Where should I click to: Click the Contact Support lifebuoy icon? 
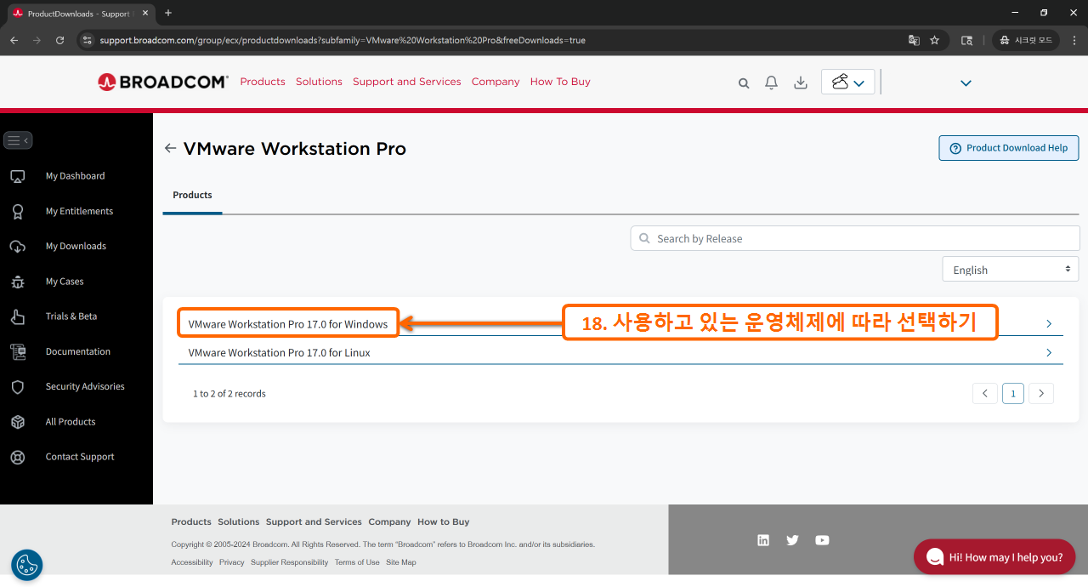coord(17,457)
